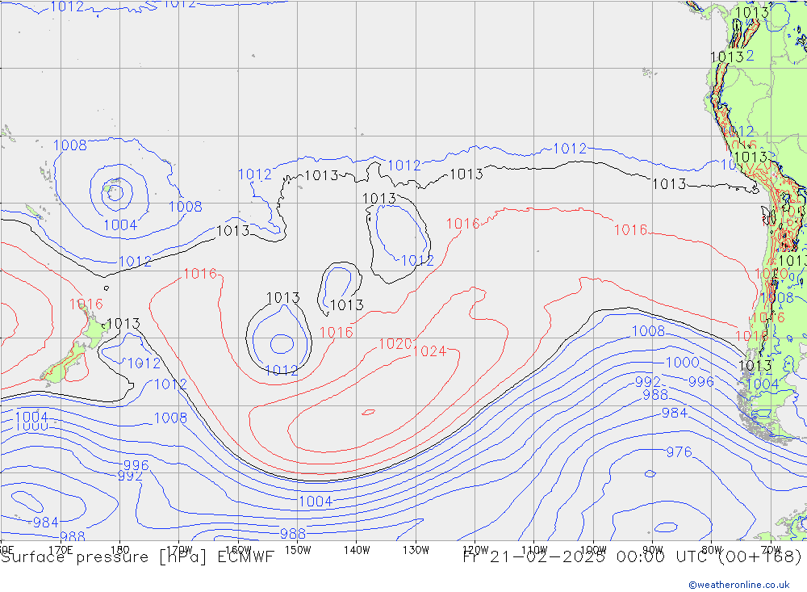Click the 1016 label northwest of New Zealand
This screenshot has height=592, width=807.
[x=86, y=304]
